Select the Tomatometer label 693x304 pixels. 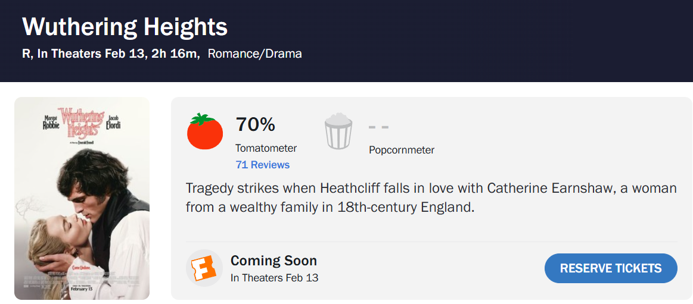(x=266, y=148)
